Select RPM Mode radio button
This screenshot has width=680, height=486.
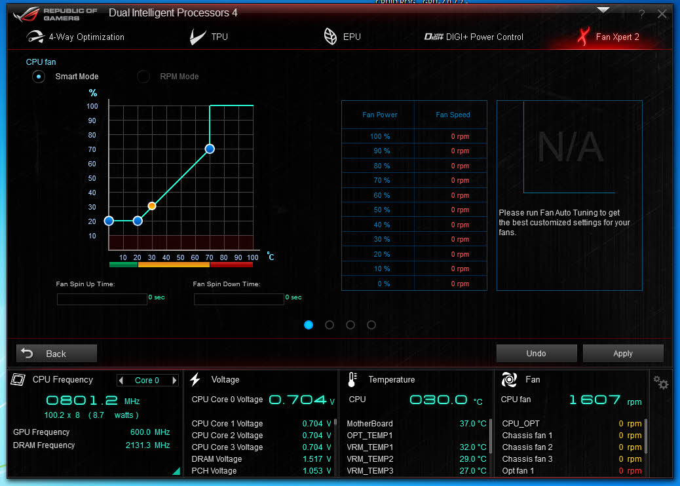pos(143,77)
